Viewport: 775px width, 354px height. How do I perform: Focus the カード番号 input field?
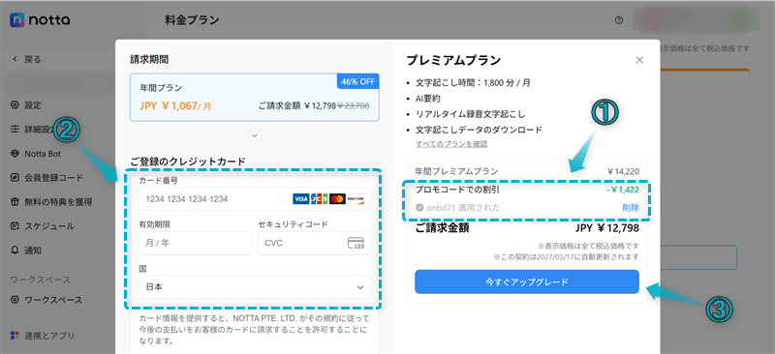(255, 199)
